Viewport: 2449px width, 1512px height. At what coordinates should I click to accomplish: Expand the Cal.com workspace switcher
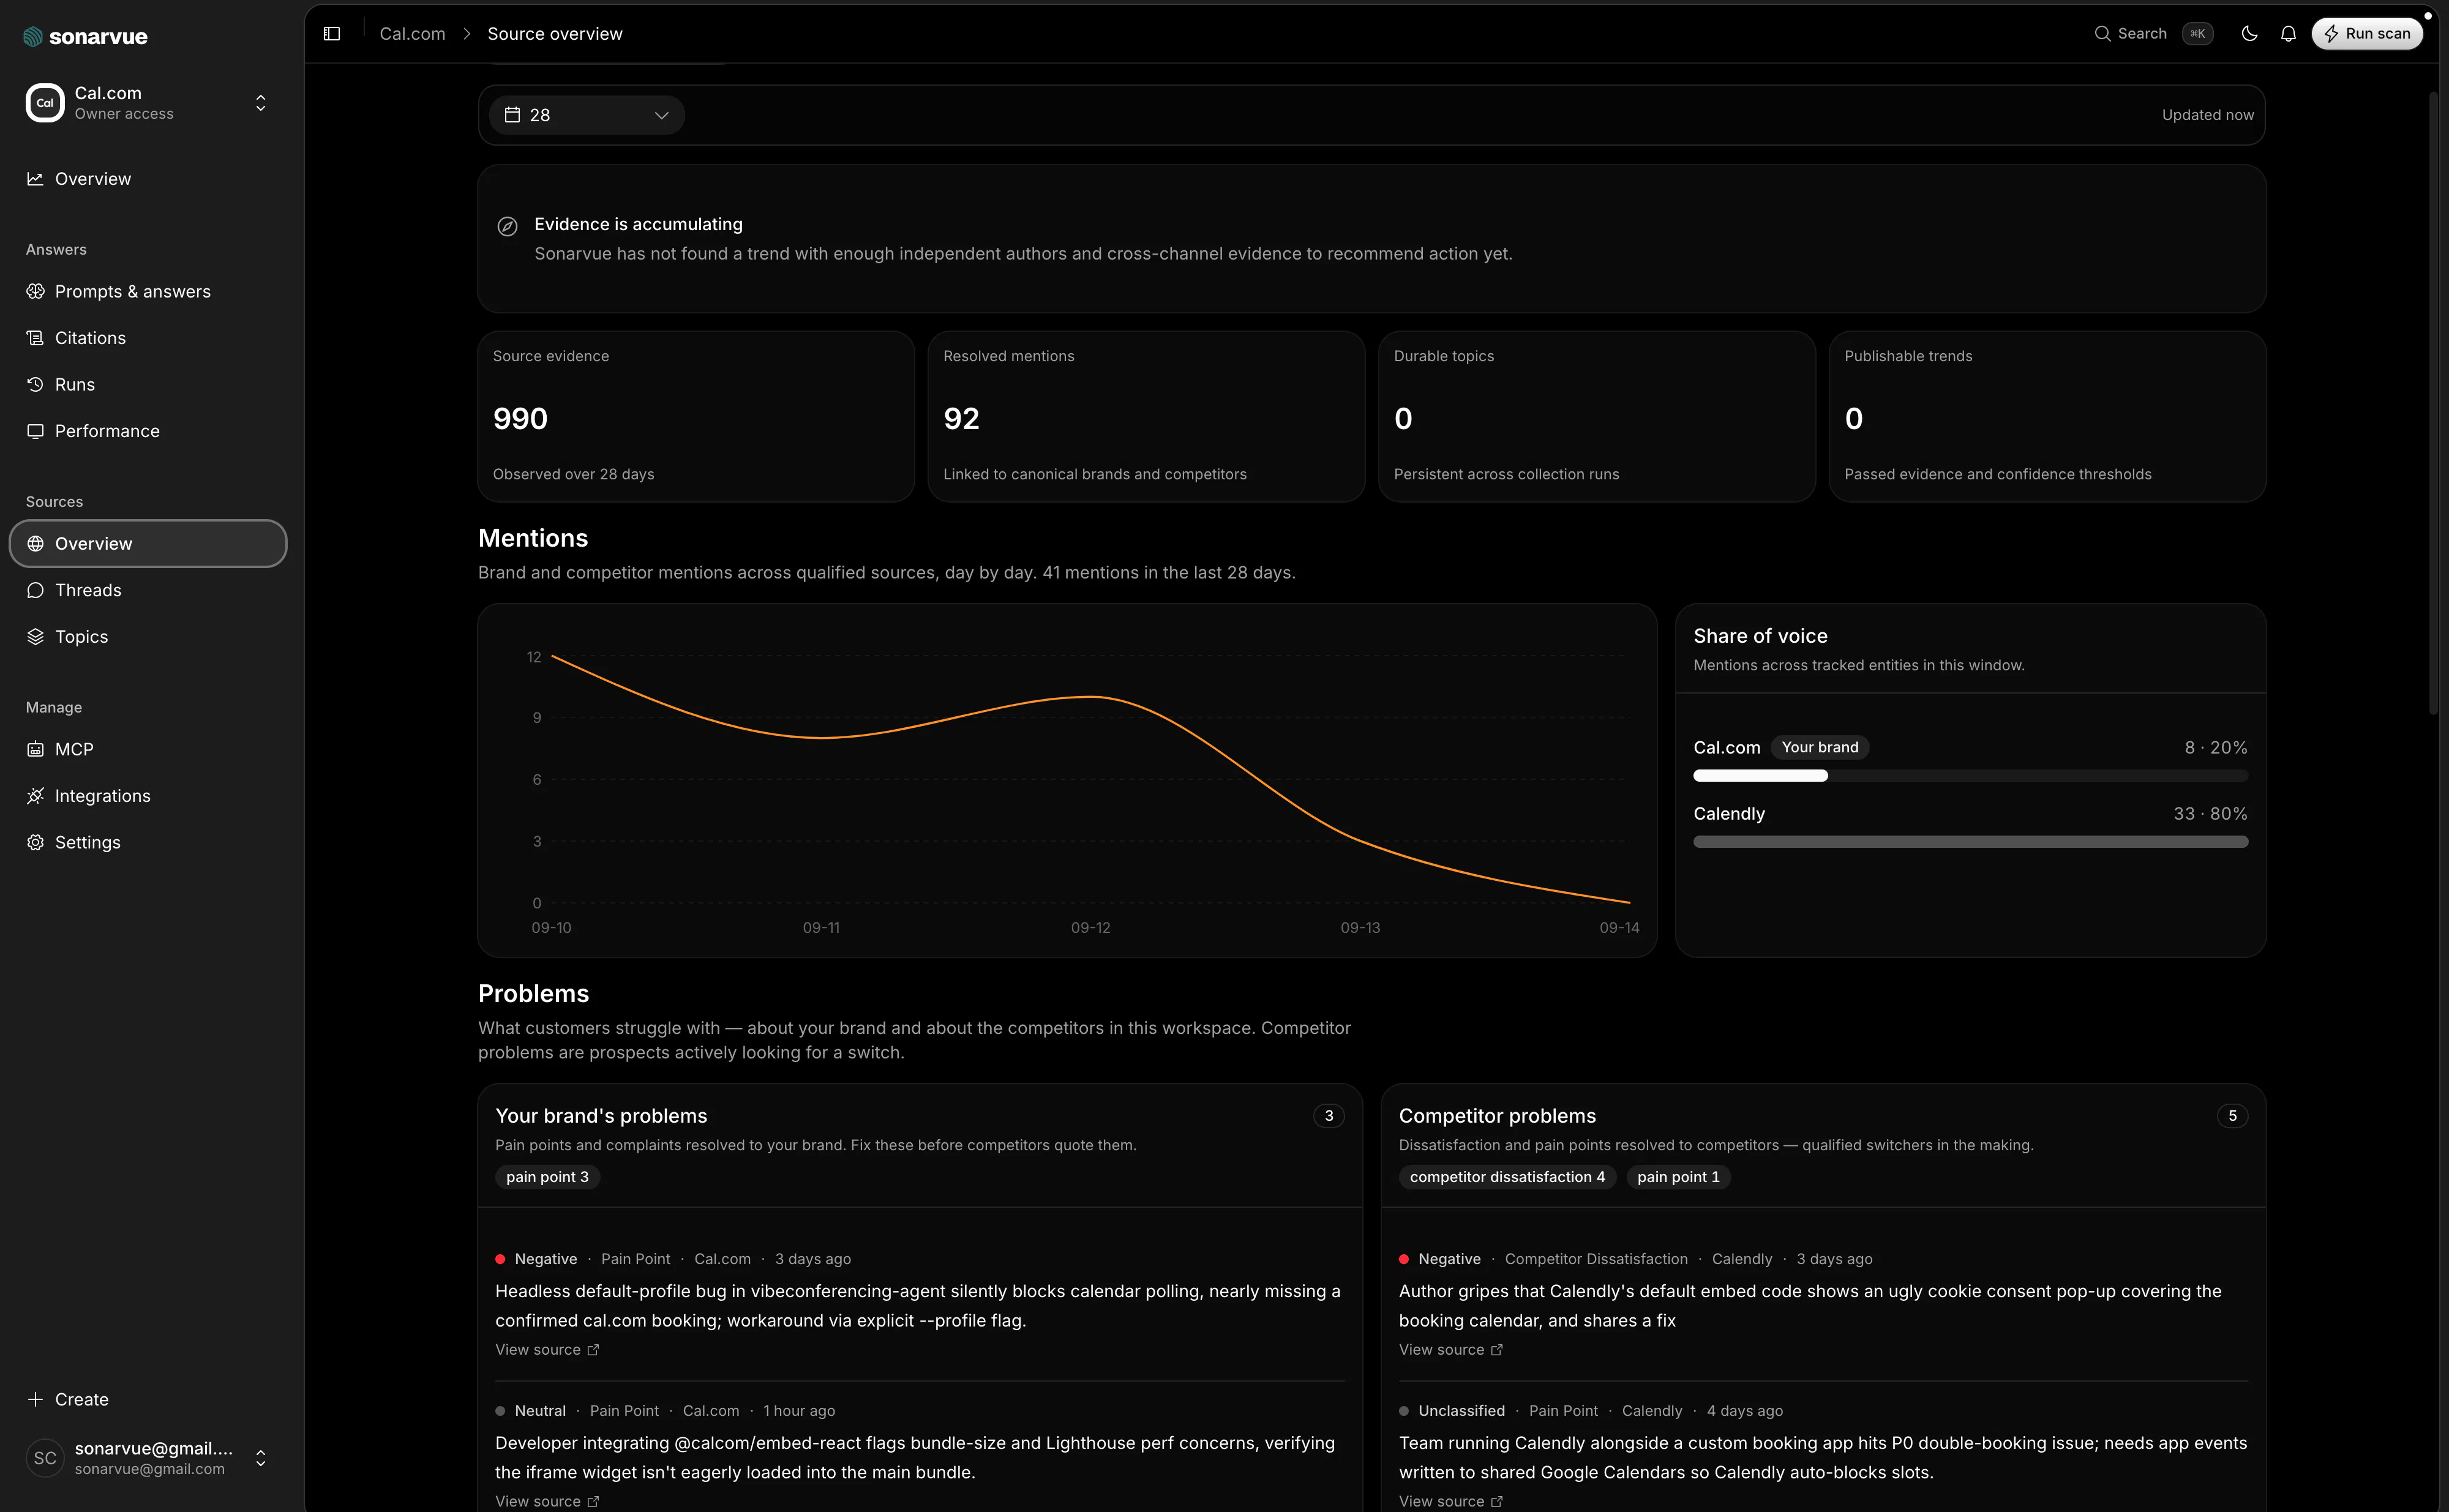click(261, 103)
